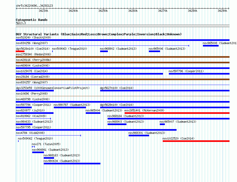Click the blue nsv980787 gain bar
The image size is (237, 182).
(70, 107)
